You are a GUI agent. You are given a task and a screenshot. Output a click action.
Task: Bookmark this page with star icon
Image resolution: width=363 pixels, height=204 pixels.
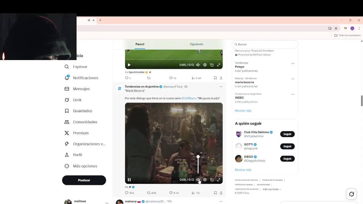pos(336,28)
